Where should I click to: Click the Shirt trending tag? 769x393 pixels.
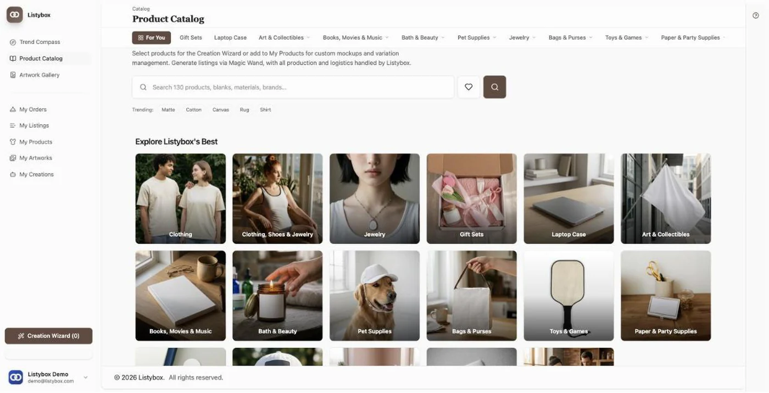click(x=265, y=110)
